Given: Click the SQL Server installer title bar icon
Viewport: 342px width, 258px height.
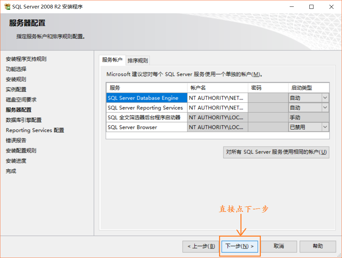Looking at the screenshot, I should pyautogui.click(x=7, y=7).
